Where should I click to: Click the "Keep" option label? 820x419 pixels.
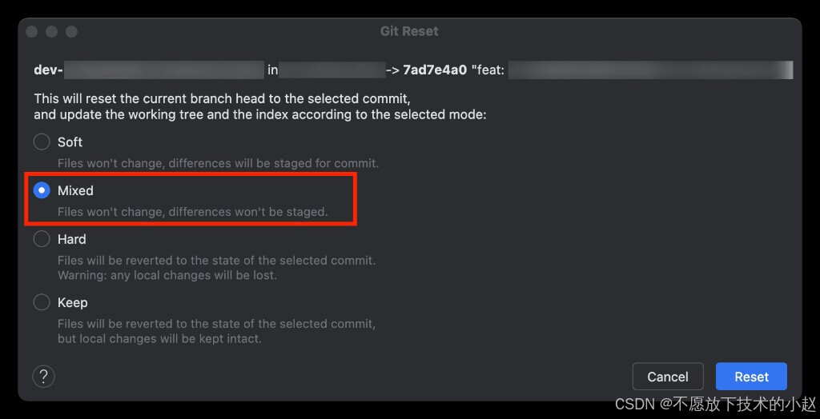tap(72, 302)
